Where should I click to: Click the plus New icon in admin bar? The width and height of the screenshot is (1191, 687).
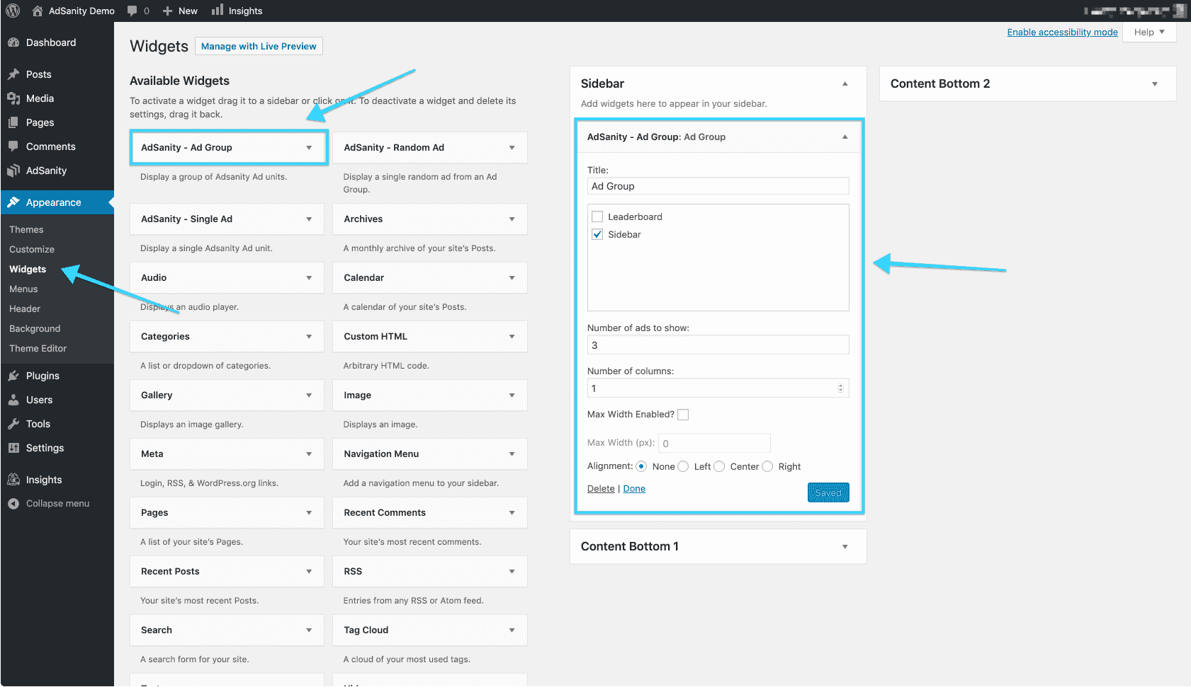(167, 11)
